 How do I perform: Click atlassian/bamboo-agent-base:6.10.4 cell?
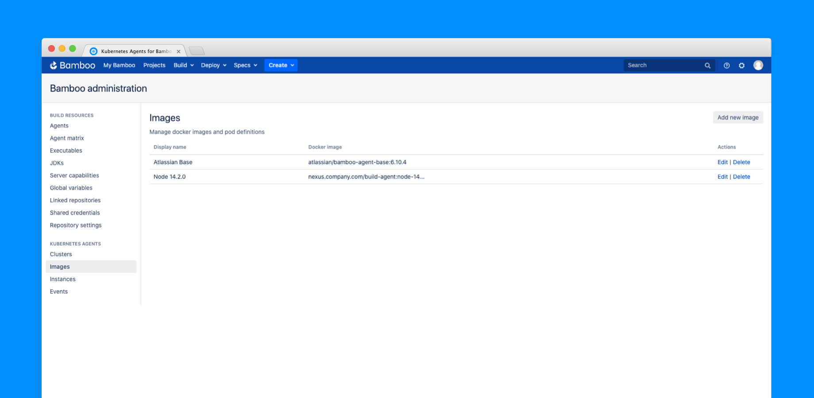(x=357, y=162)
